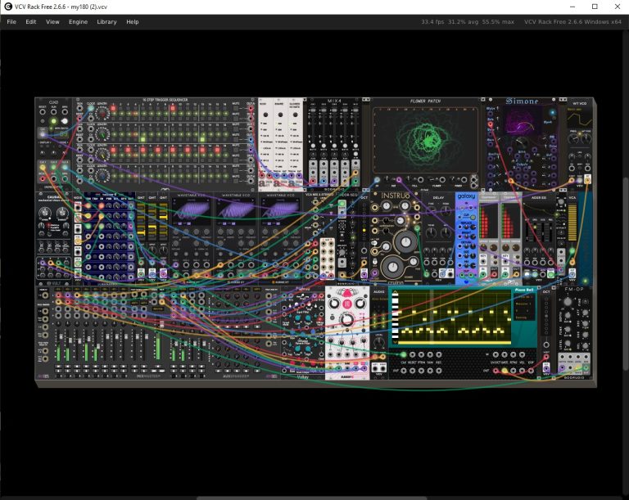Click the large lower knob on Instruo module
Image resolution: width=629 pixels, height=500 pixels.
(x=393, y=267)
